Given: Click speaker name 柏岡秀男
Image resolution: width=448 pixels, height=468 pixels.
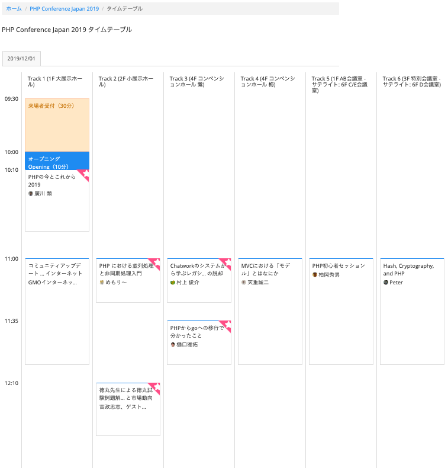Looking at the screenshot, I should (329, 275).
